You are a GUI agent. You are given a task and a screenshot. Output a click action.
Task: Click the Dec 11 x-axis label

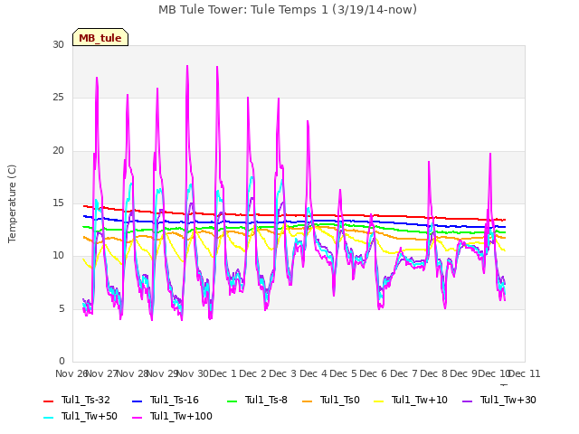pyautogui.click(x=525, y=373)
